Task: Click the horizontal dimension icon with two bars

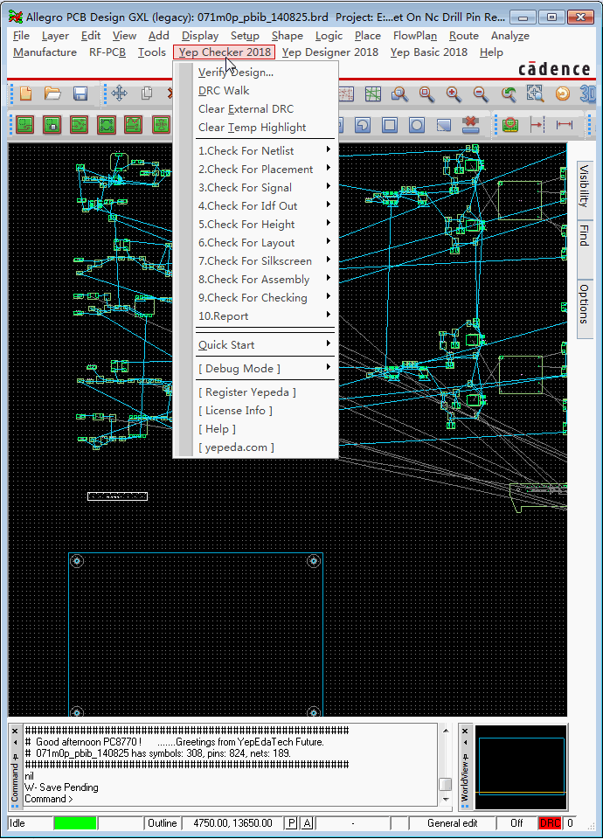Action: (564, 125)
